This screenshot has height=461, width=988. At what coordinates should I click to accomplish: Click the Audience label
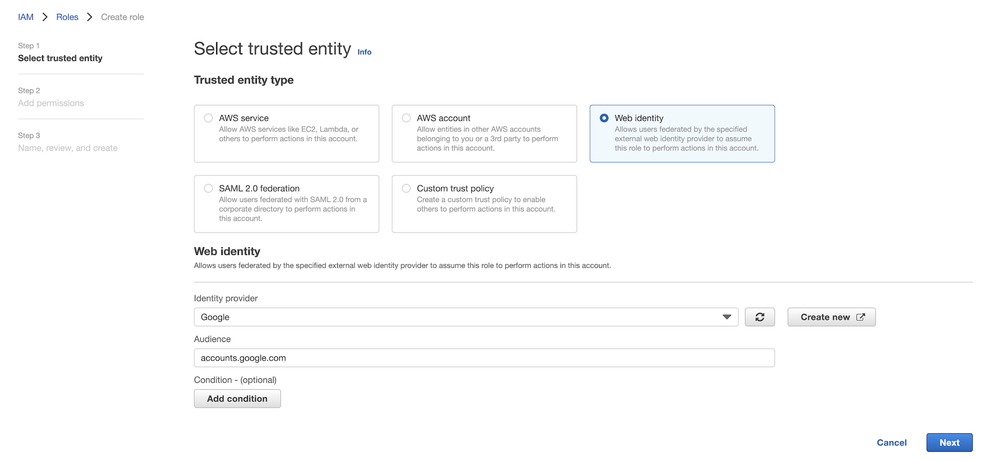(x=212, y=339)
